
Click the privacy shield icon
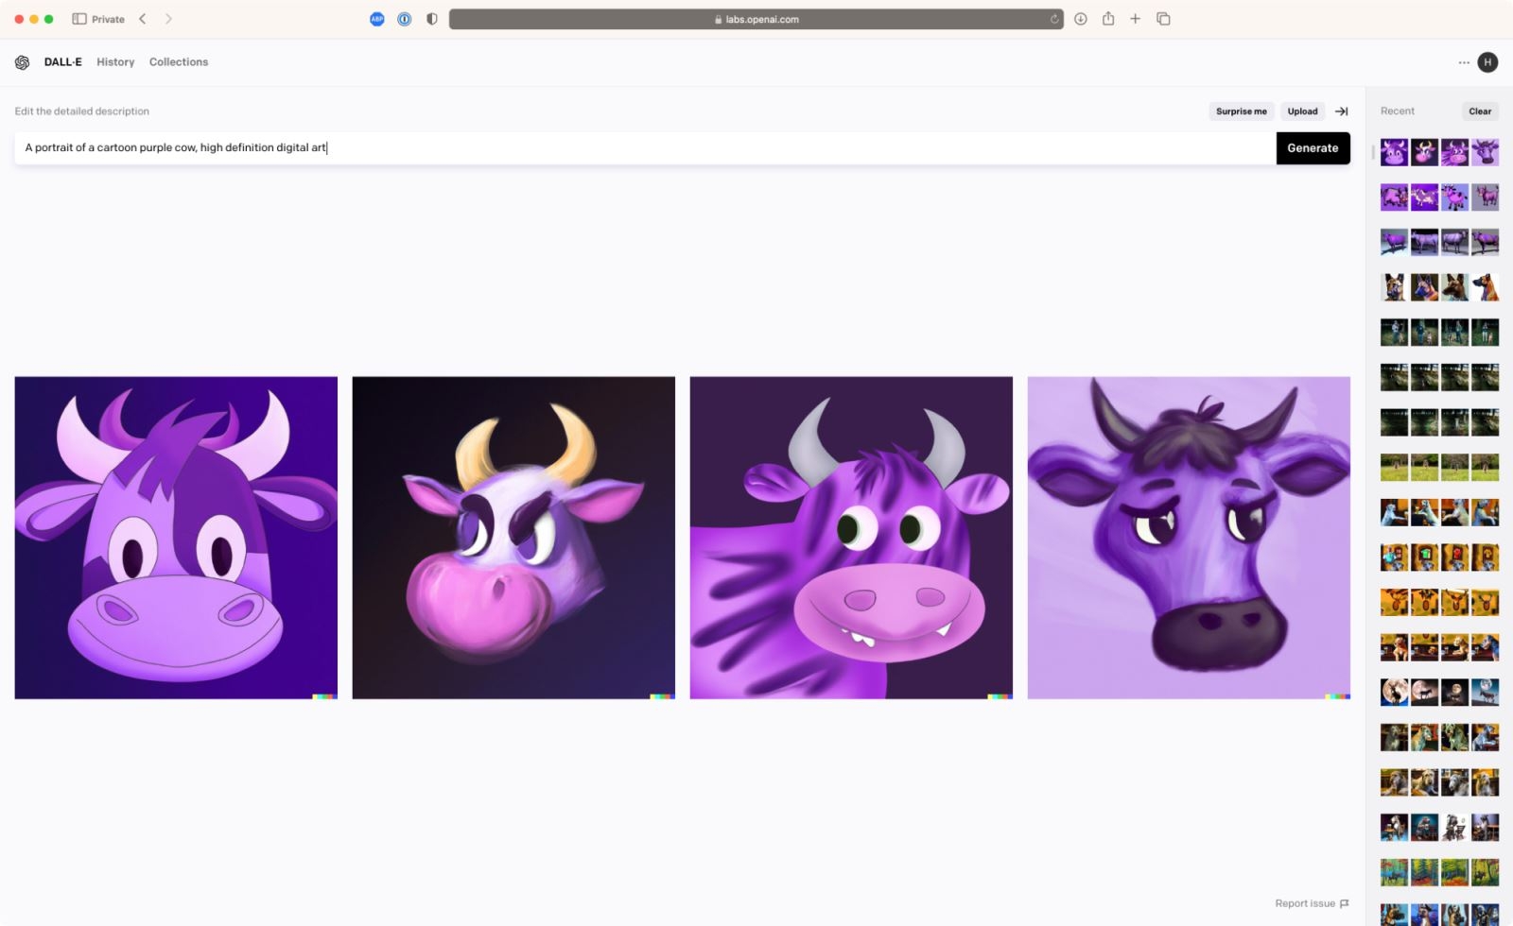[432, 19]
